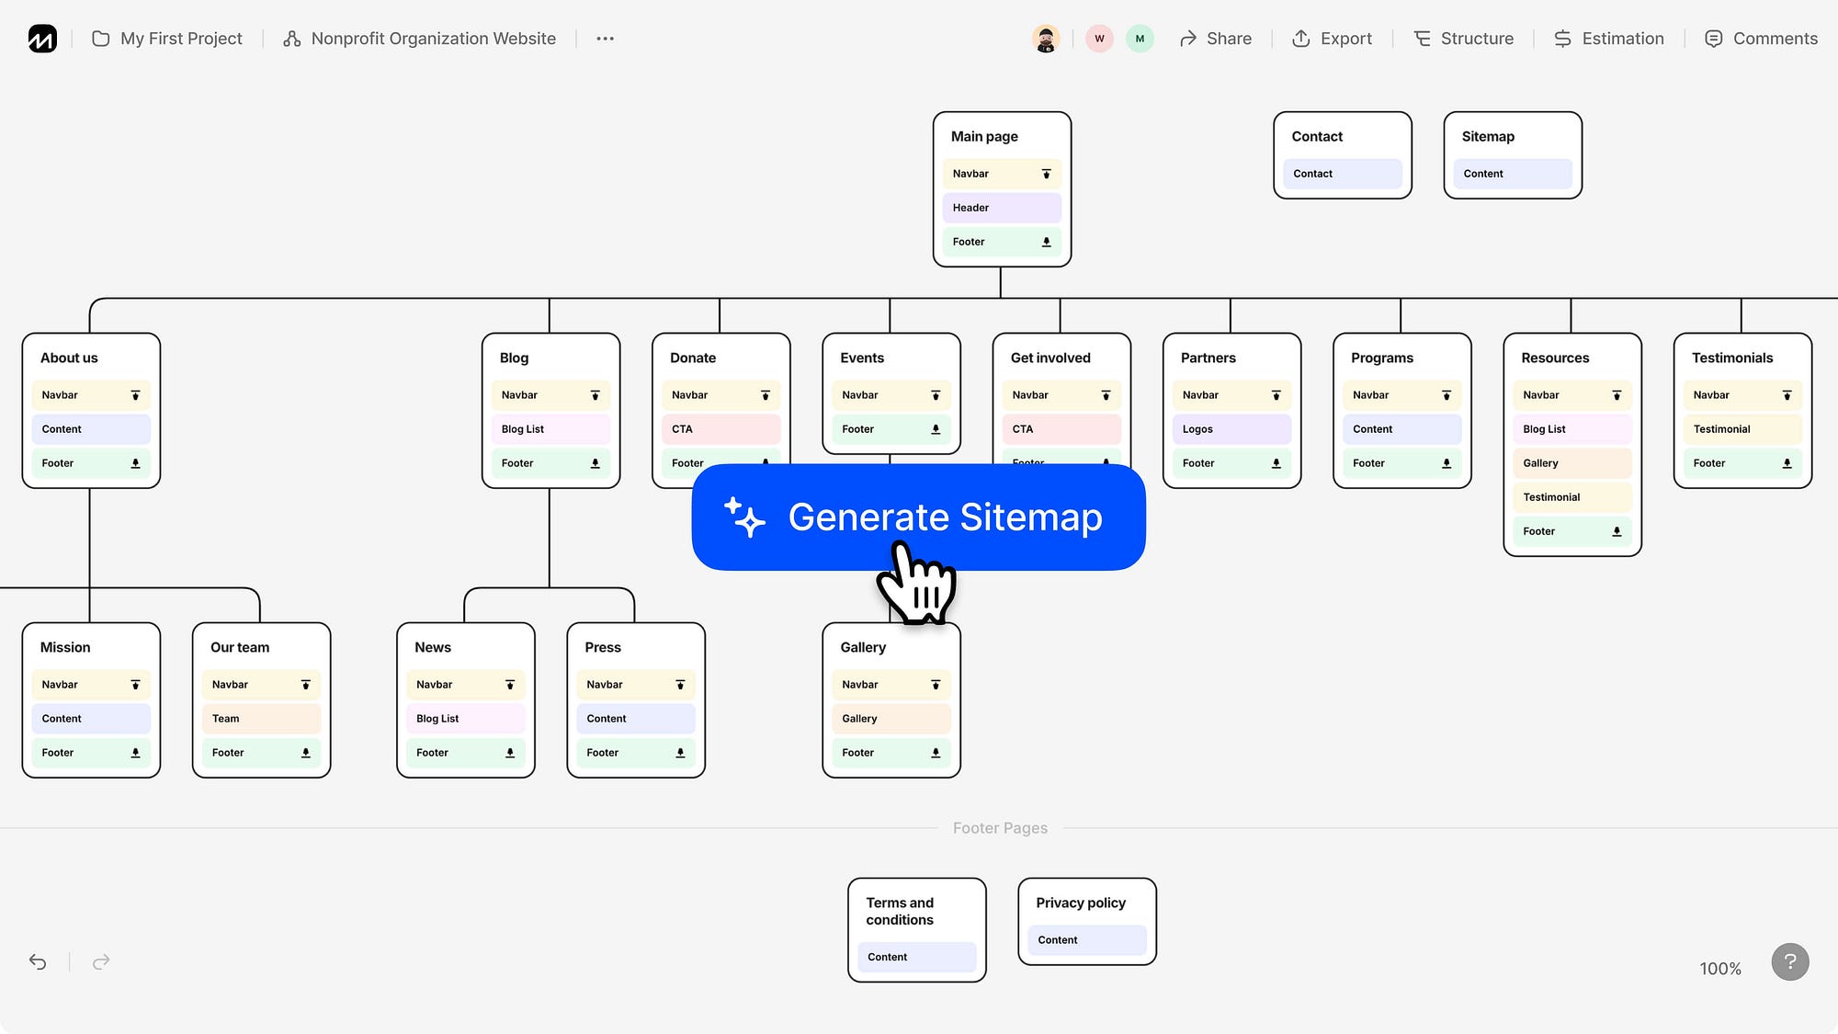Click the pin icon on About us Footer

point(135,463)
